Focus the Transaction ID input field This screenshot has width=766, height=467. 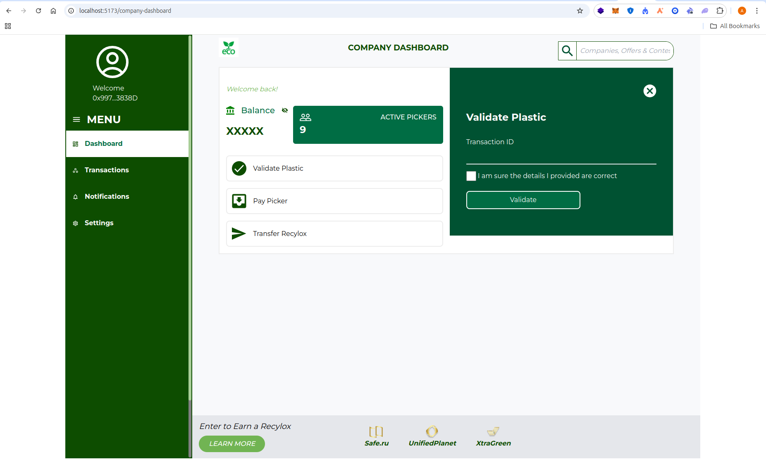pos(561,157)
